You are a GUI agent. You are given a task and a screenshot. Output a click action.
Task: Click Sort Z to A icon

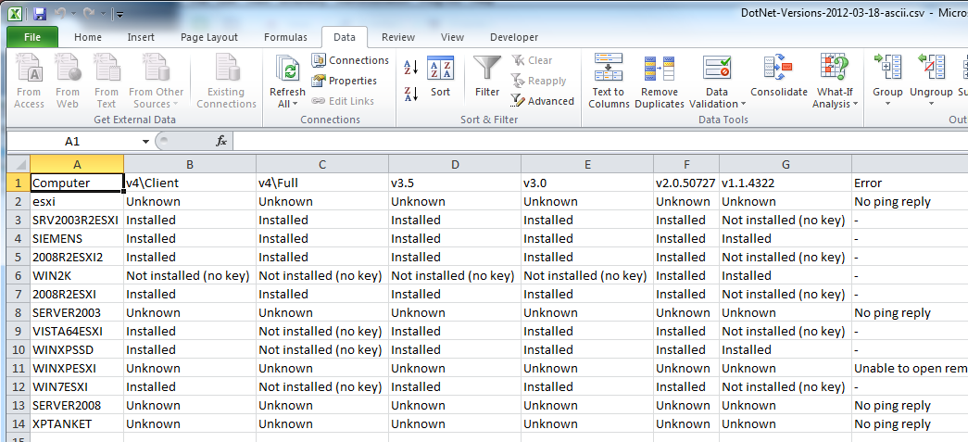(x=411, y=93)
